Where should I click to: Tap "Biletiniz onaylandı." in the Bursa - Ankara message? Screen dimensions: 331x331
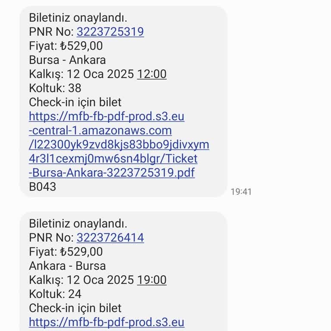78,18
